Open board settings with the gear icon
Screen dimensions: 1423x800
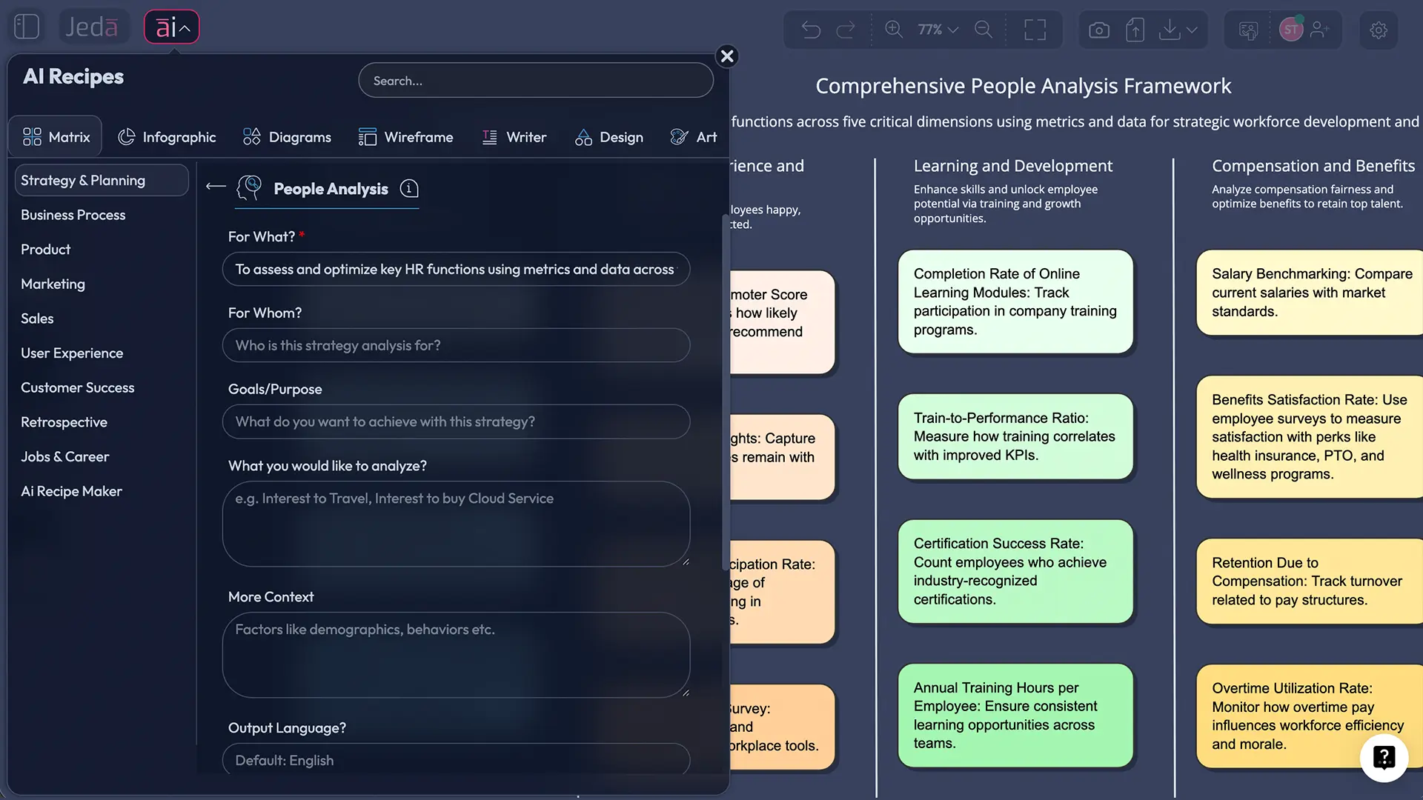[x=1379, y=30]
